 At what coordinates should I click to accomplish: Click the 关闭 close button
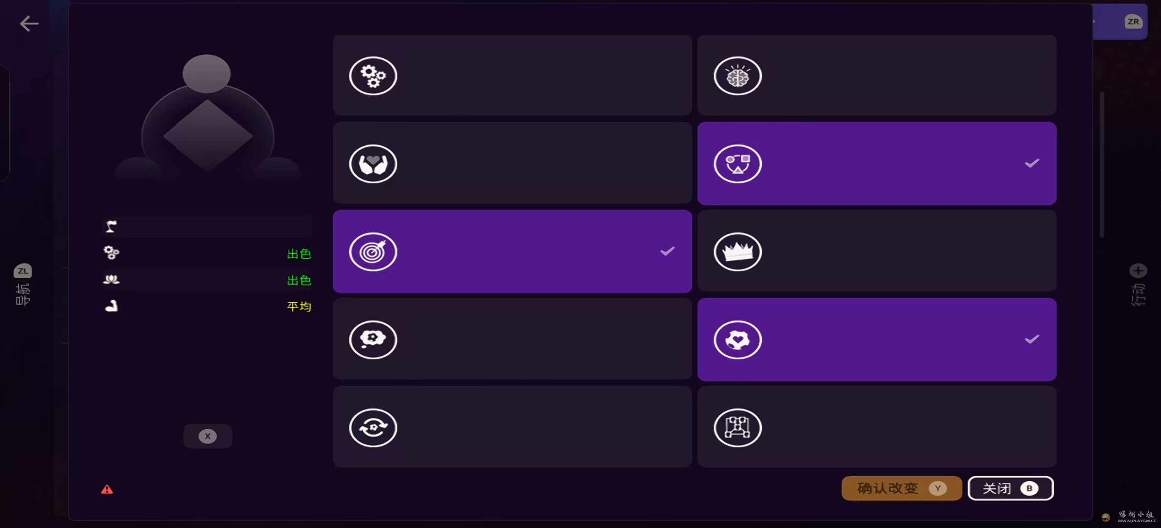(x=1010, y=488)
